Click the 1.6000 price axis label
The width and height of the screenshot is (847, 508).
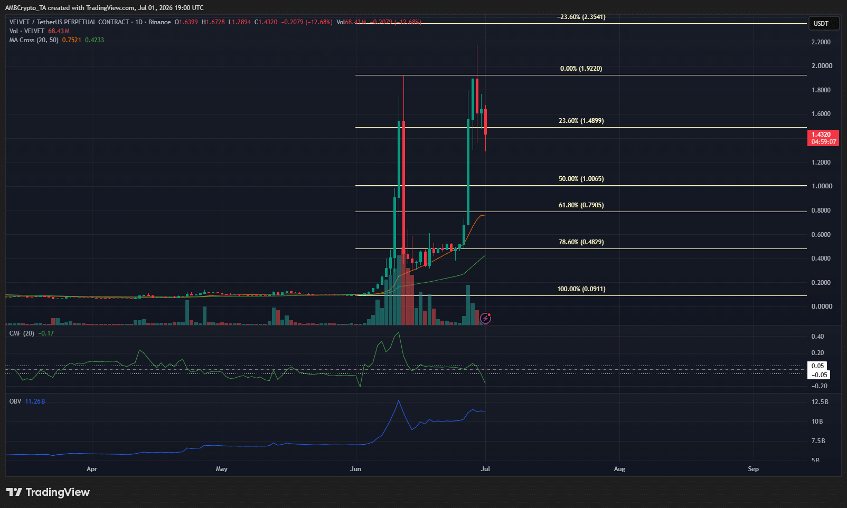click(821, 114)
